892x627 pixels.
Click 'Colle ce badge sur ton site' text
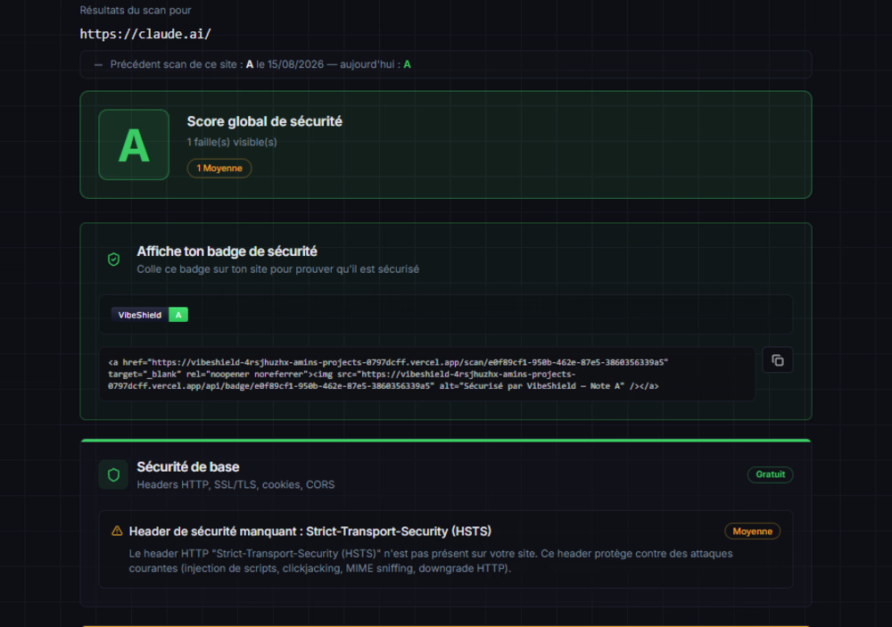(x=278, y=269)
